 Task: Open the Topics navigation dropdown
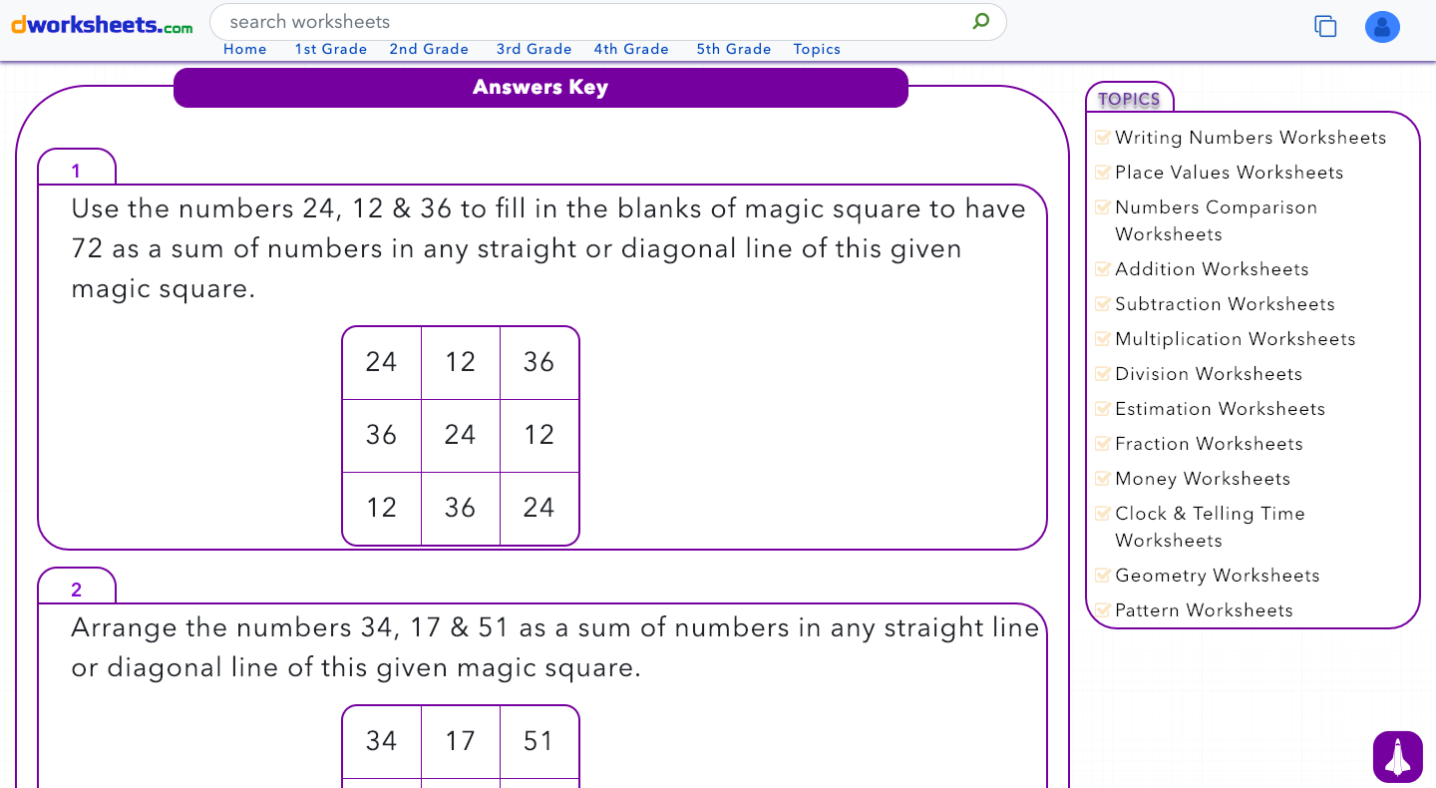[x=817, y=49]
